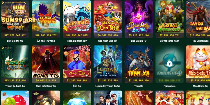Viewport: 210px width, 105px height.
Task: Click the SUM99 logo badge
Action: [x=19, y=9]
